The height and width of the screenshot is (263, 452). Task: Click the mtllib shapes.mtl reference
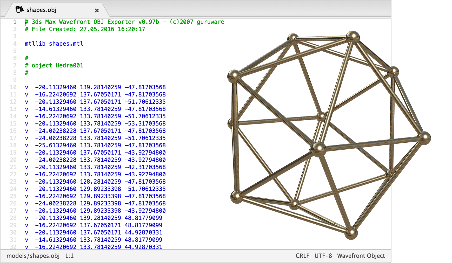[54, 44]
